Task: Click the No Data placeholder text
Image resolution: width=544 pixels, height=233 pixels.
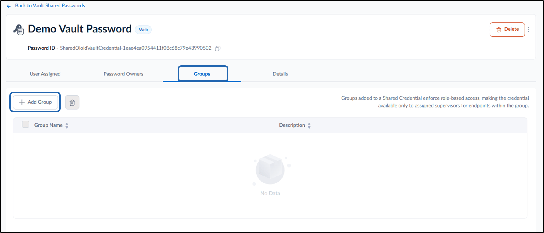Action: (x=270, y=193)
